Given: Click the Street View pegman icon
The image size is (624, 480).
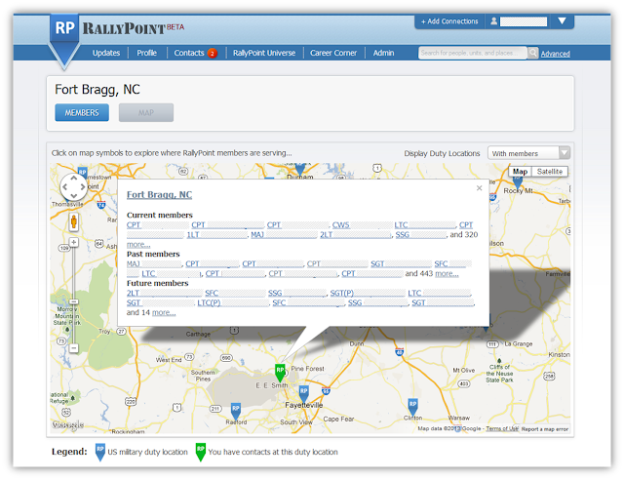Looking at the screenshot, I should point(74,221).
